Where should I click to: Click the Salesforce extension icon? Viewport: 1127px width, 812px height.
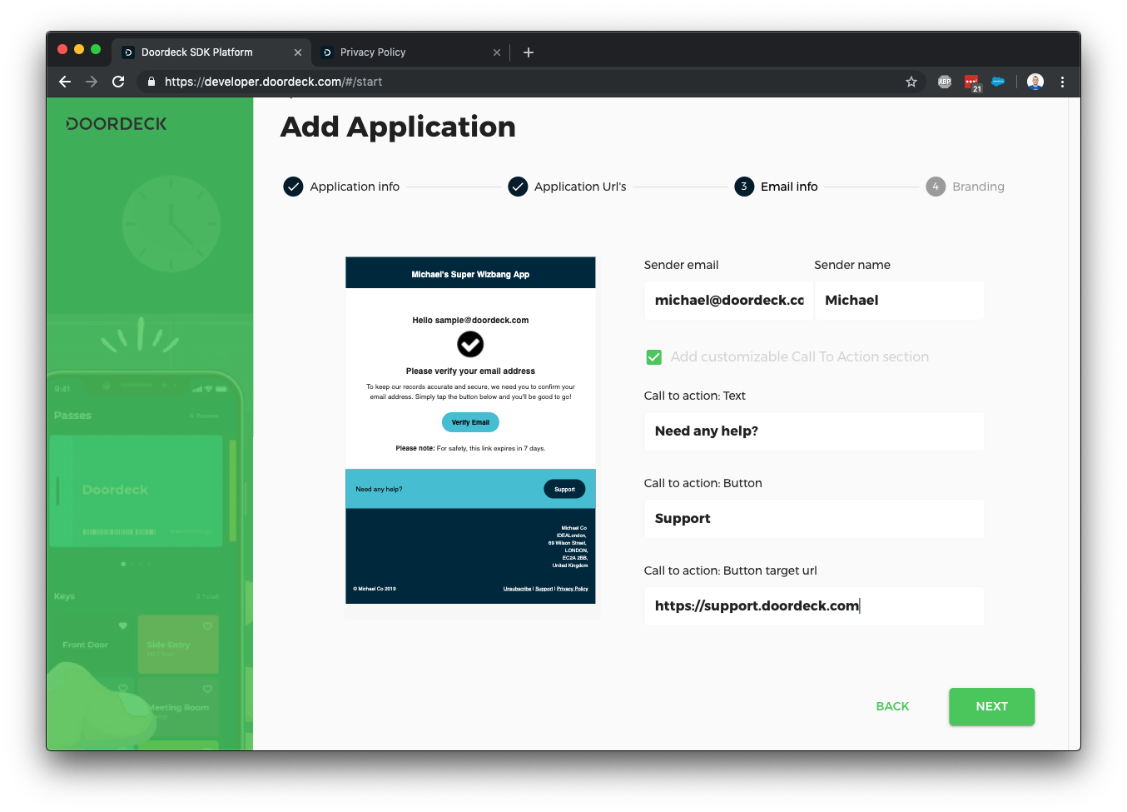(998, 82)
